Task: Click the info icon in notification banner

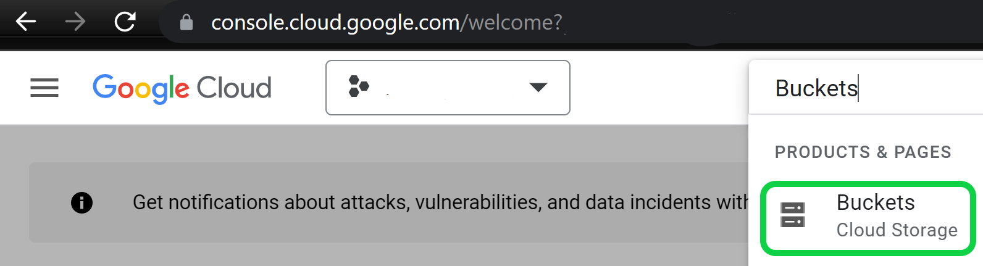Action: [x=82, y=202]
